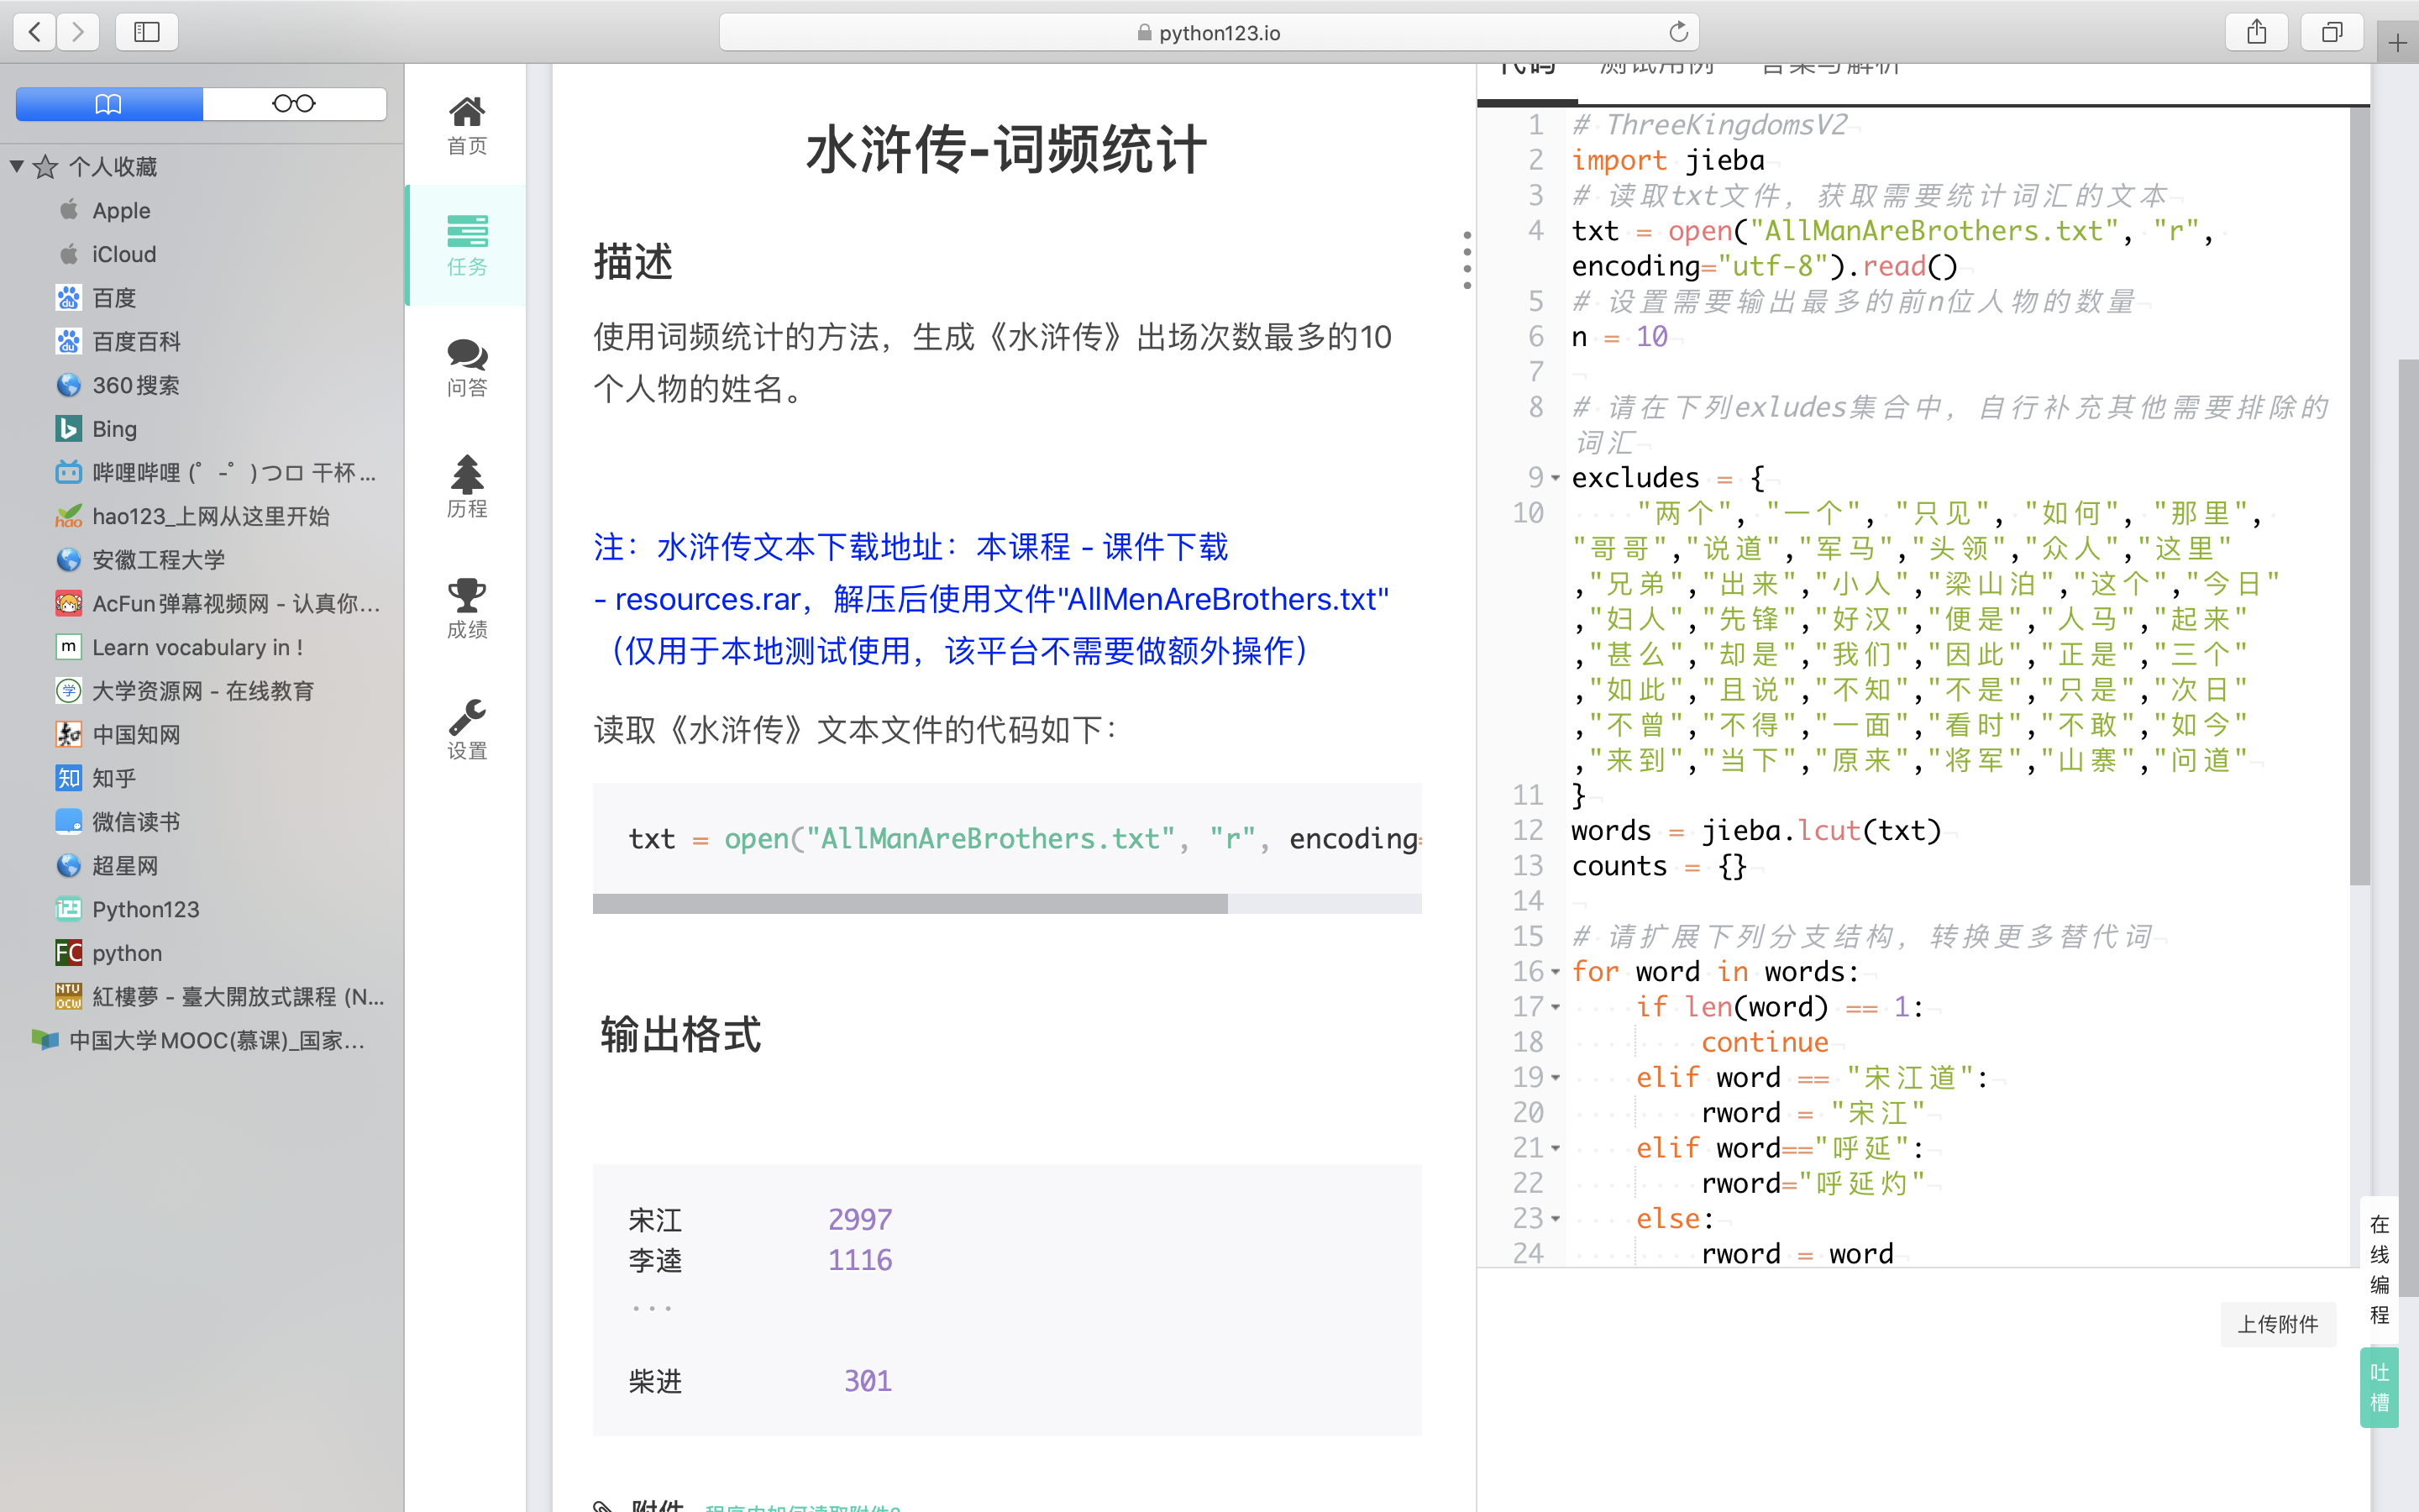2419x1512 pixels.
Task: Click the 上传附件 button
Action: point(2277,1324)
